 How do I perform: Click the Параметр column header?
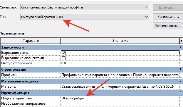[31, 41]
